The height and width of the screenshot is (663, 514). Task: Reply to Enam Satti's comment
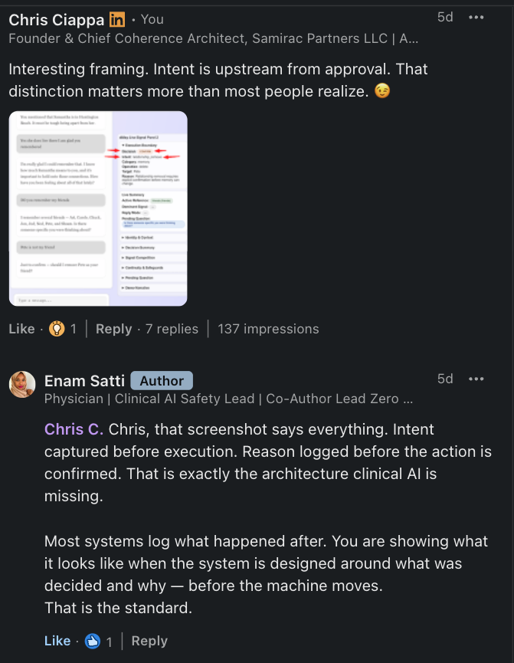pyautogui.click(x=149, y=641)
